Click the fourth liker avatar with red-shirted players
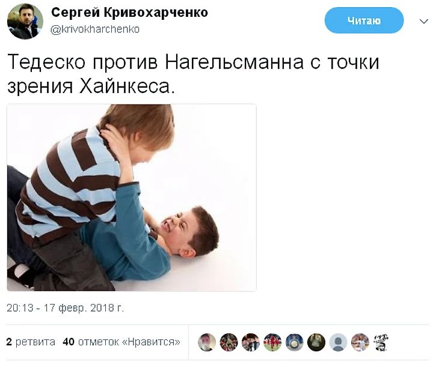439x367 pixels. click(272, 342)
